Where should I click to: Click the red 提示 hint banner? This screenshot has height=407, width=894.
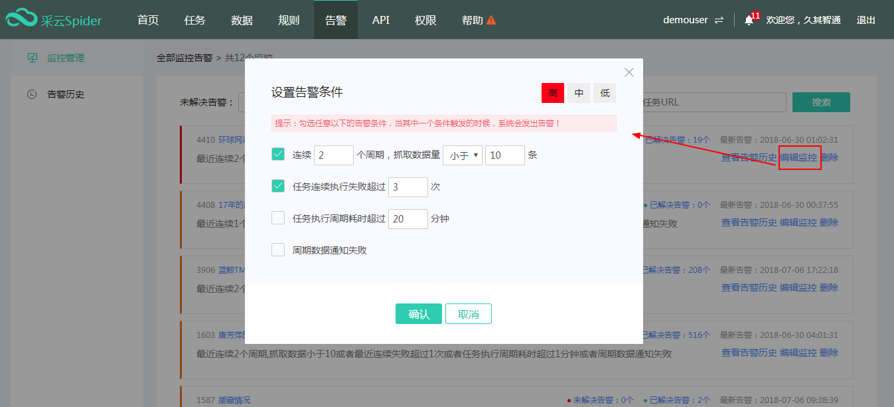pos(443,123)
